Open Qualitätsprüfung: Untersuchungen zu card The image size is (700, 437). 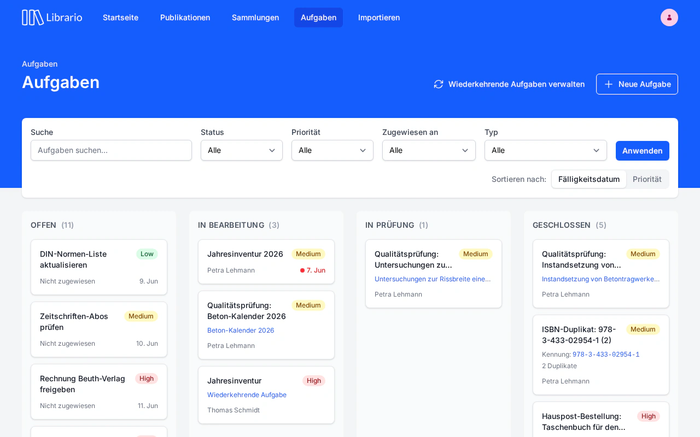pyautogui.click(x=434, y=274)
